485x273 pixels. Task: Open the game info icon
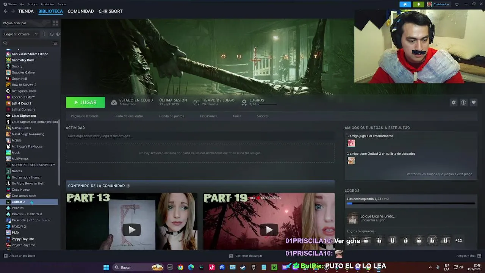tap(463, 102)
